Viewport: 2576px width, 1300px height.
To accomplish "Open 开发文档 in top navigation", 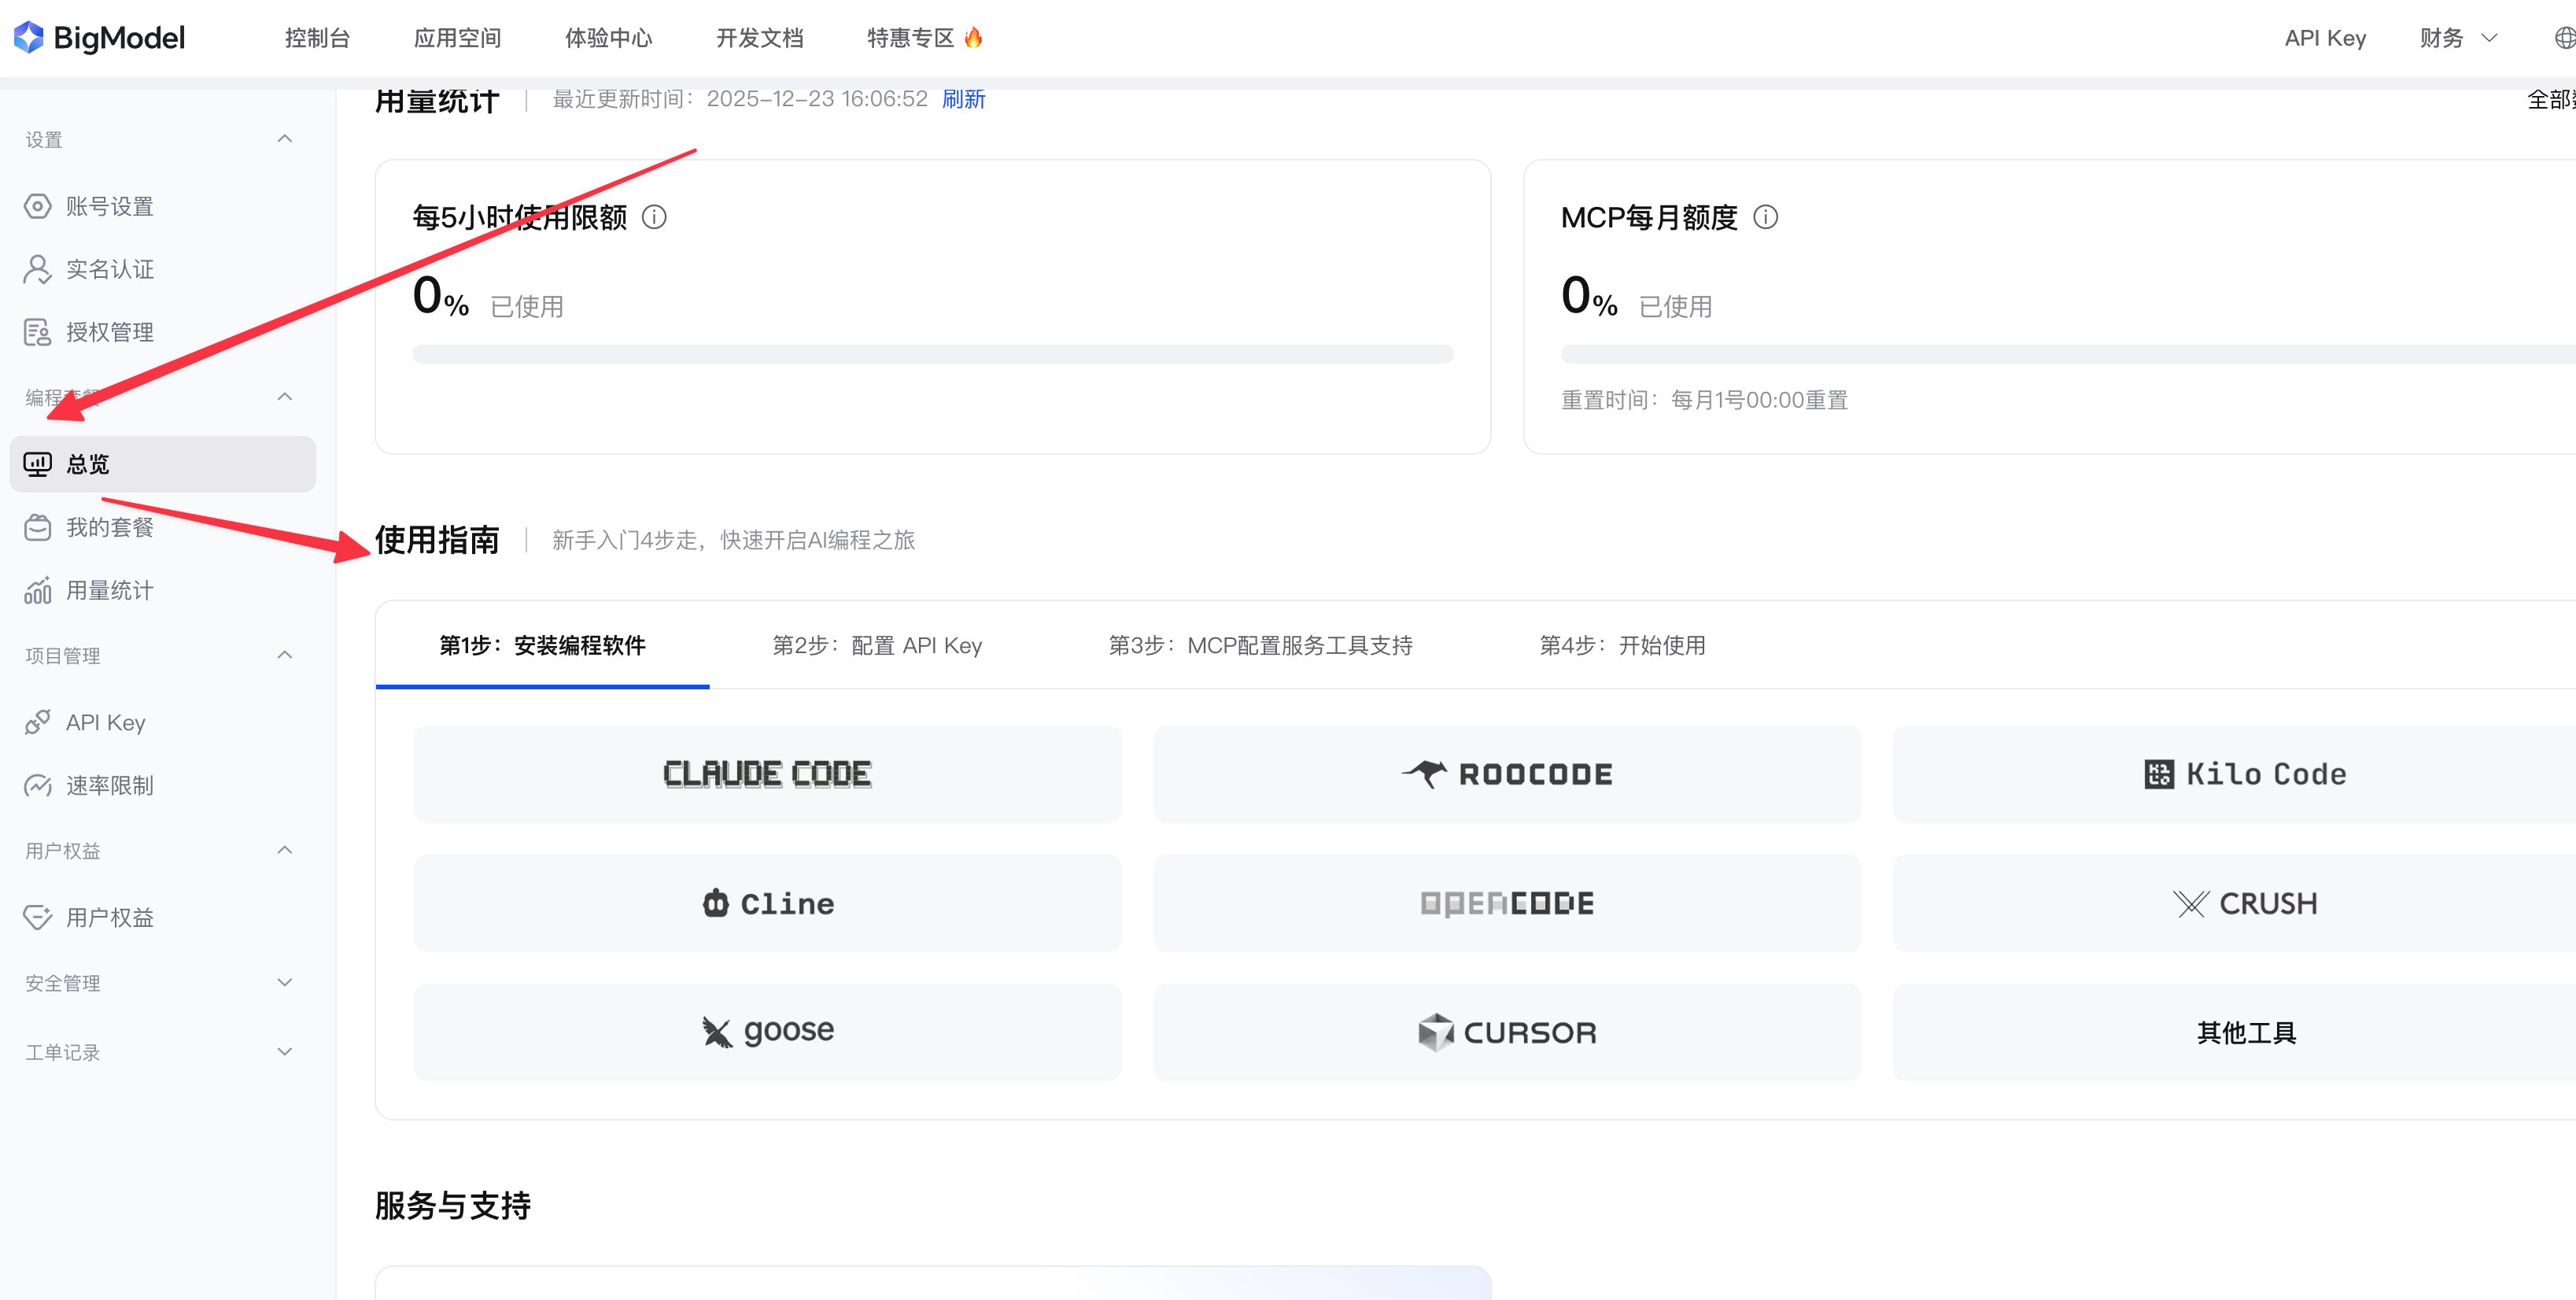I will [x=759, y=38].
